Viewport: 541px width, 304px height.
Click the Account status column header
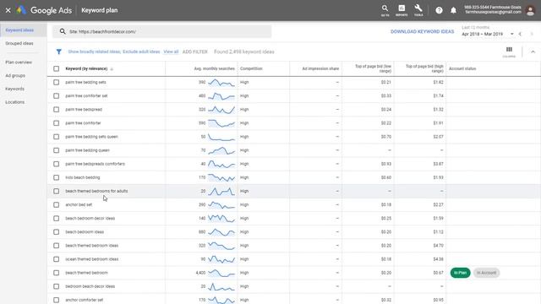[462, 68]
